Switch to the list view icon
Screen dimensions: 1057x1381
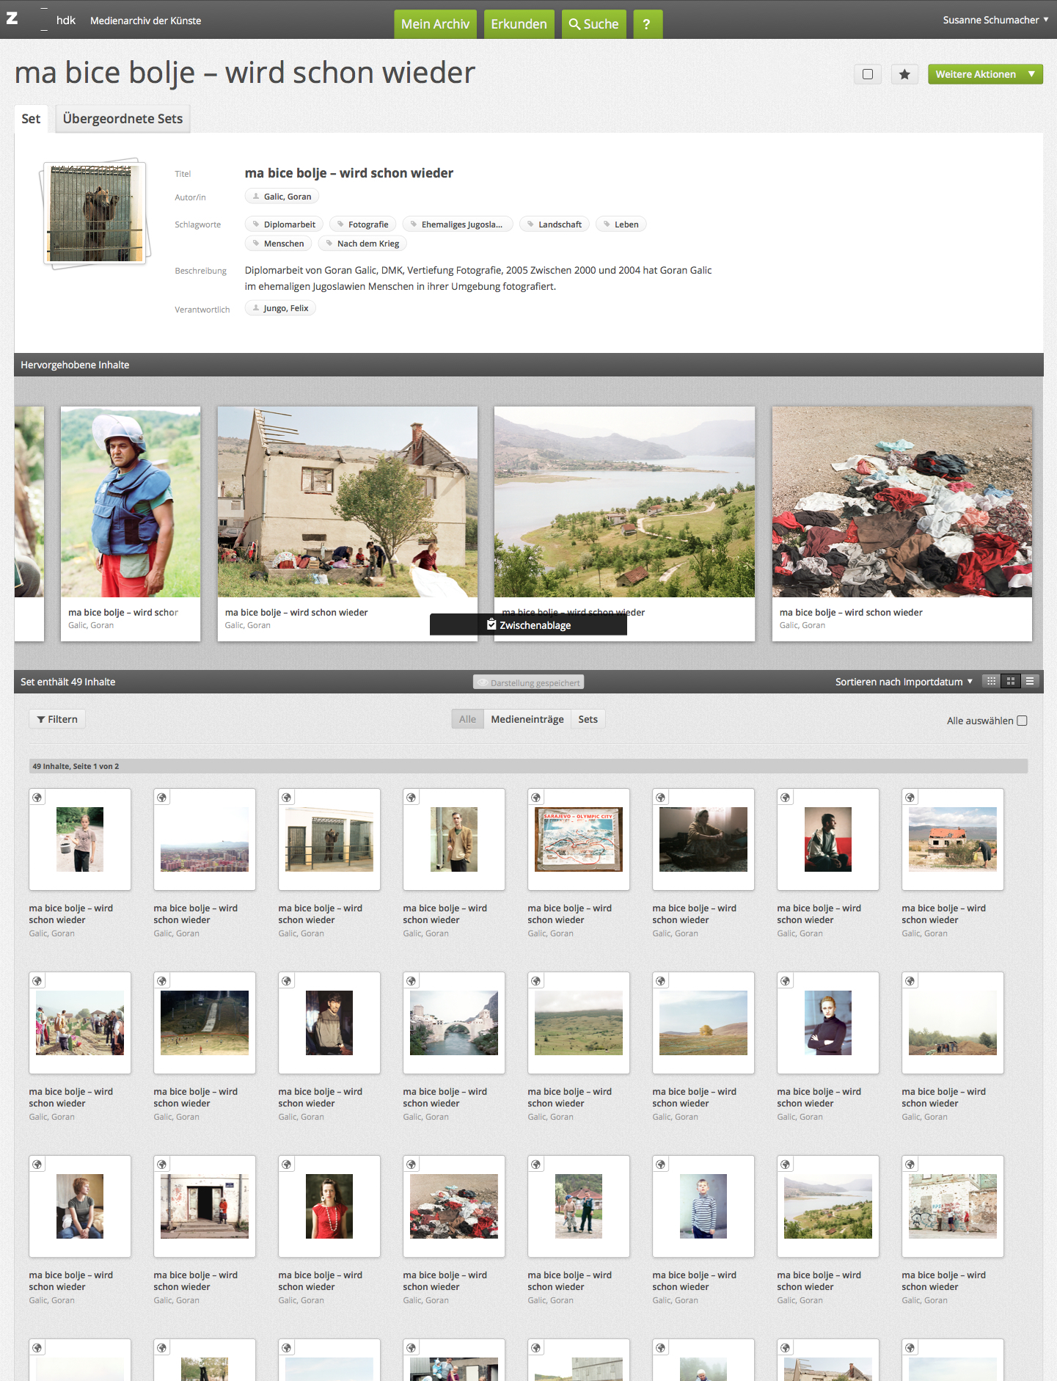coord(1030,682)
